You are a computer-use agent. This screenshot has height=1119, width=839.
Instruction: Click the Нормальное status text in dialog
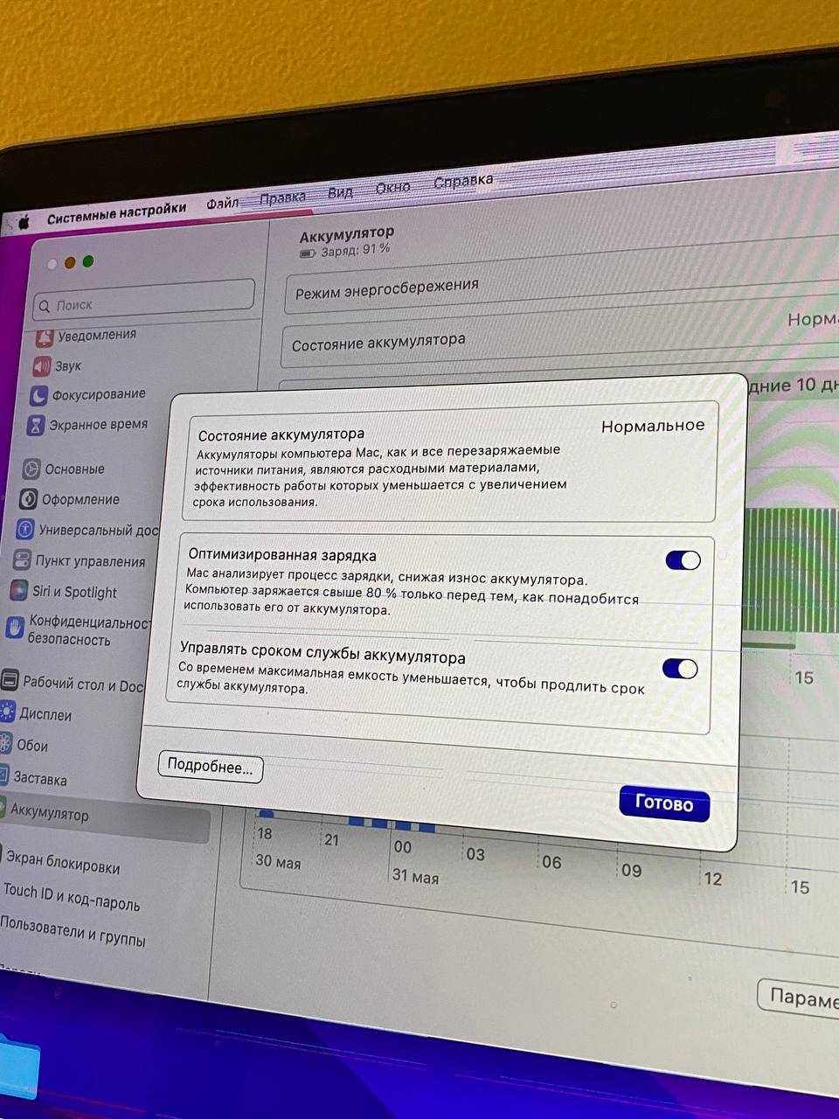pyautogui.click(x=653, y=426)
